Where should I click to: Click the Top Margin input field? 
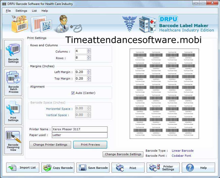81,79
